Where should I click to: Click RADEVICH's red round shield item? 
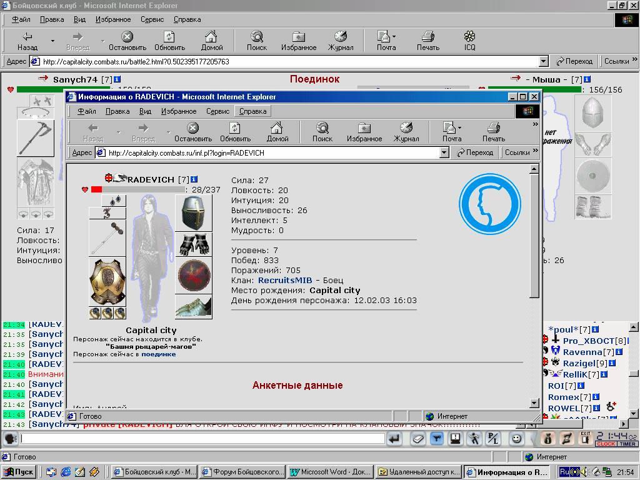point(194,275)
